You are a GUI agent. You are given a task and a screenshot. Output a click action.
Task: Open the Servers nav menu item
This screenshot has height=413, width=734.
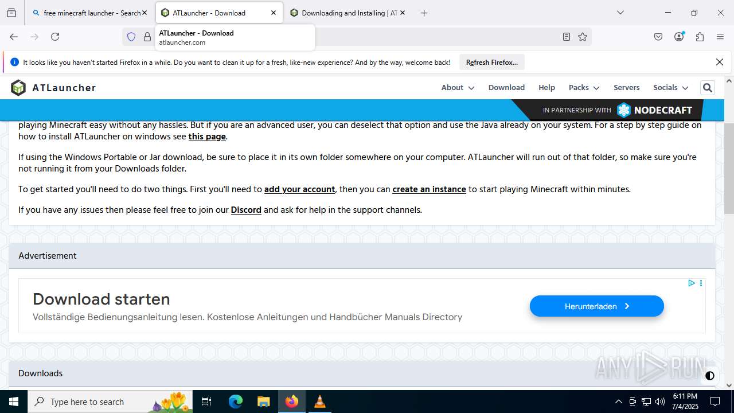pyautogui.click(x=626, y=88)
